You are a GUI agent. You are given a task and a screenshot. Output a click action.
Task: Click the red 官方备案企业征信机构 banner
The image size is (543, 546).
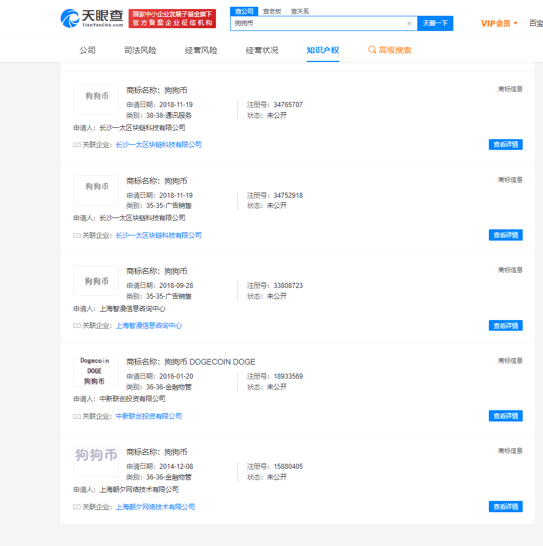click(x=172, y=19)
